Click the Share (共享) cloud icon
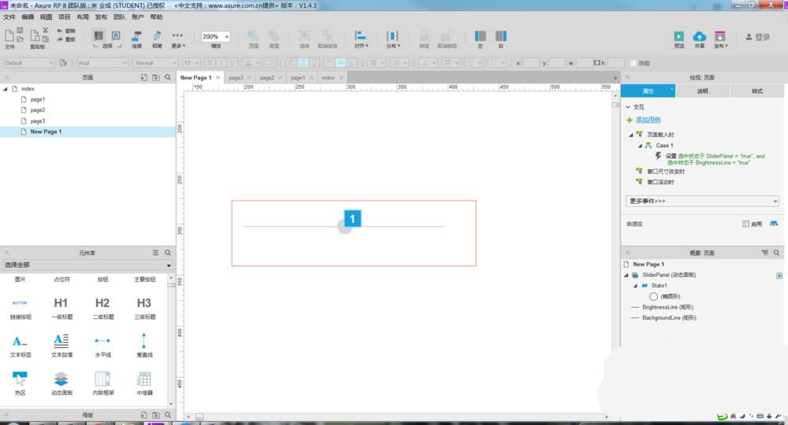 [x=700, y=37]
